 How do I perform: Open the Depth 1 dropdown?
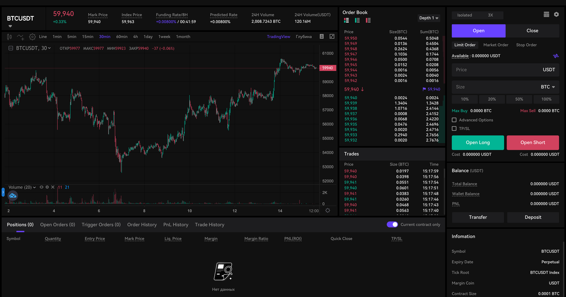coord(429,18)
